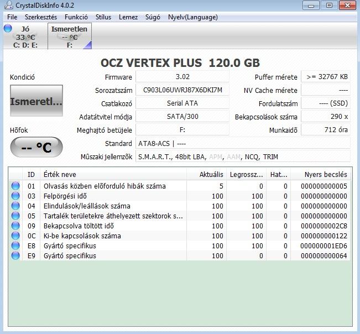Viewport: 360px width, 334px height.
Task: Select the E9 Gyártó specifikus row
Action: 180,255
